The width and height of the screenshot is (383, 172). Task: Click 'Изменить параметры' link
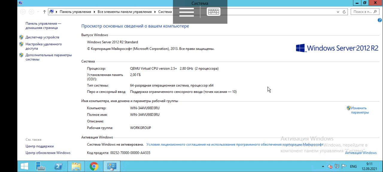click(360, 110)
